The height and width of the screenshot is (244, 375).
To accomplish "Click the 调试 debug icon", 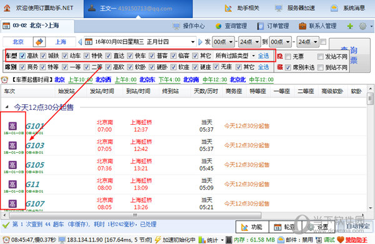I will pos(319,240).
